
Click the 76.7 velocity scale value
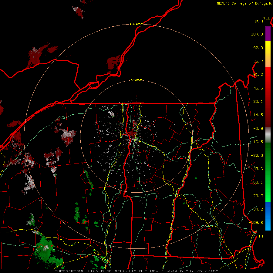click(258, 61)
